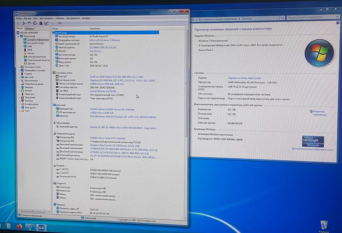Click the Первинна адреса IP icon
The width and height of the screenshot is (342, 233).
coord(58,209)
